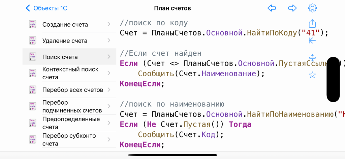Viewport: 345px width, 159px height.
Task: Open chevron next to Перебор субконто счета
Action: (x=109, y=139)
